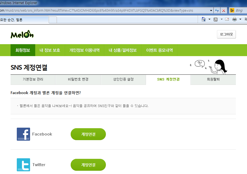The image size is (247, 174).
Task: Click the browser Home icon
Action: click(204, 19)
